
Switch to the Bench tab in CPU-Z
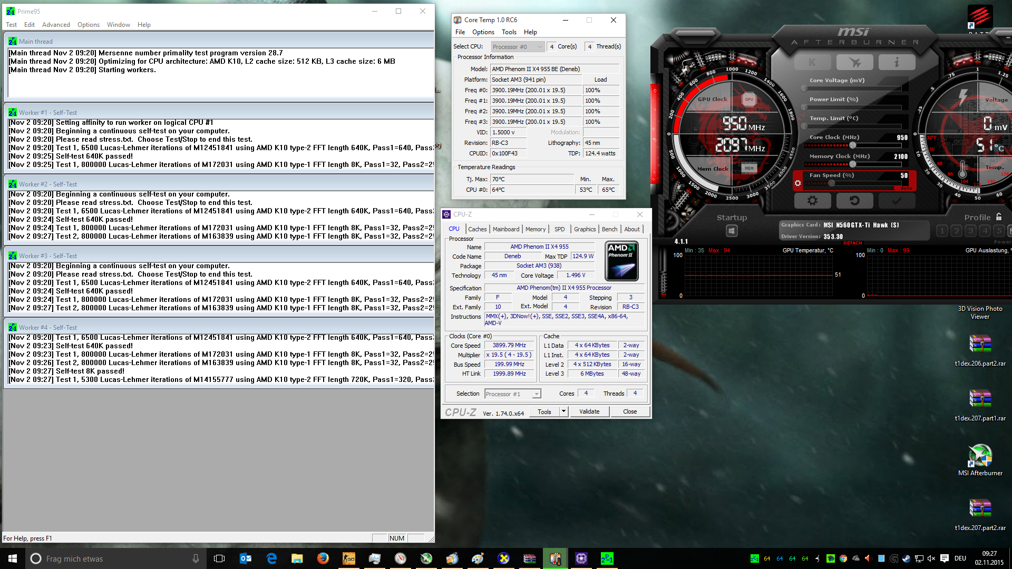pos(610,229)
